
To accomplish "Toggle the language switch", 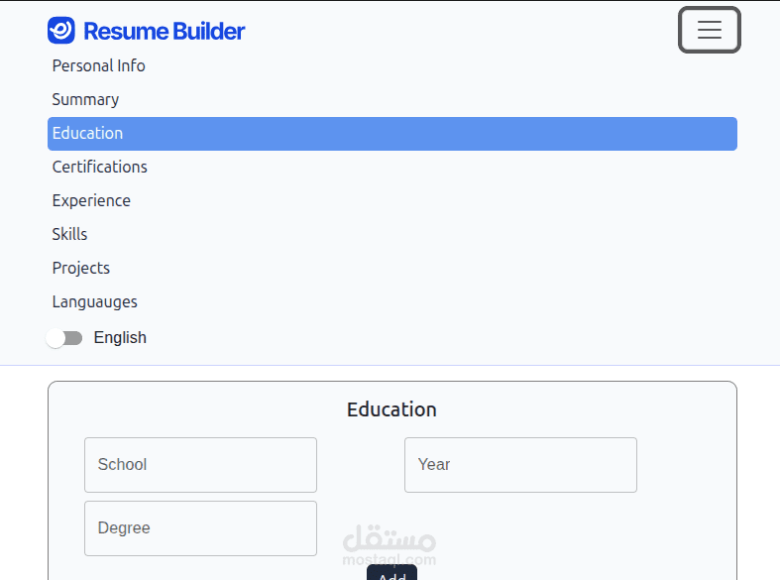I will [64, 338].
